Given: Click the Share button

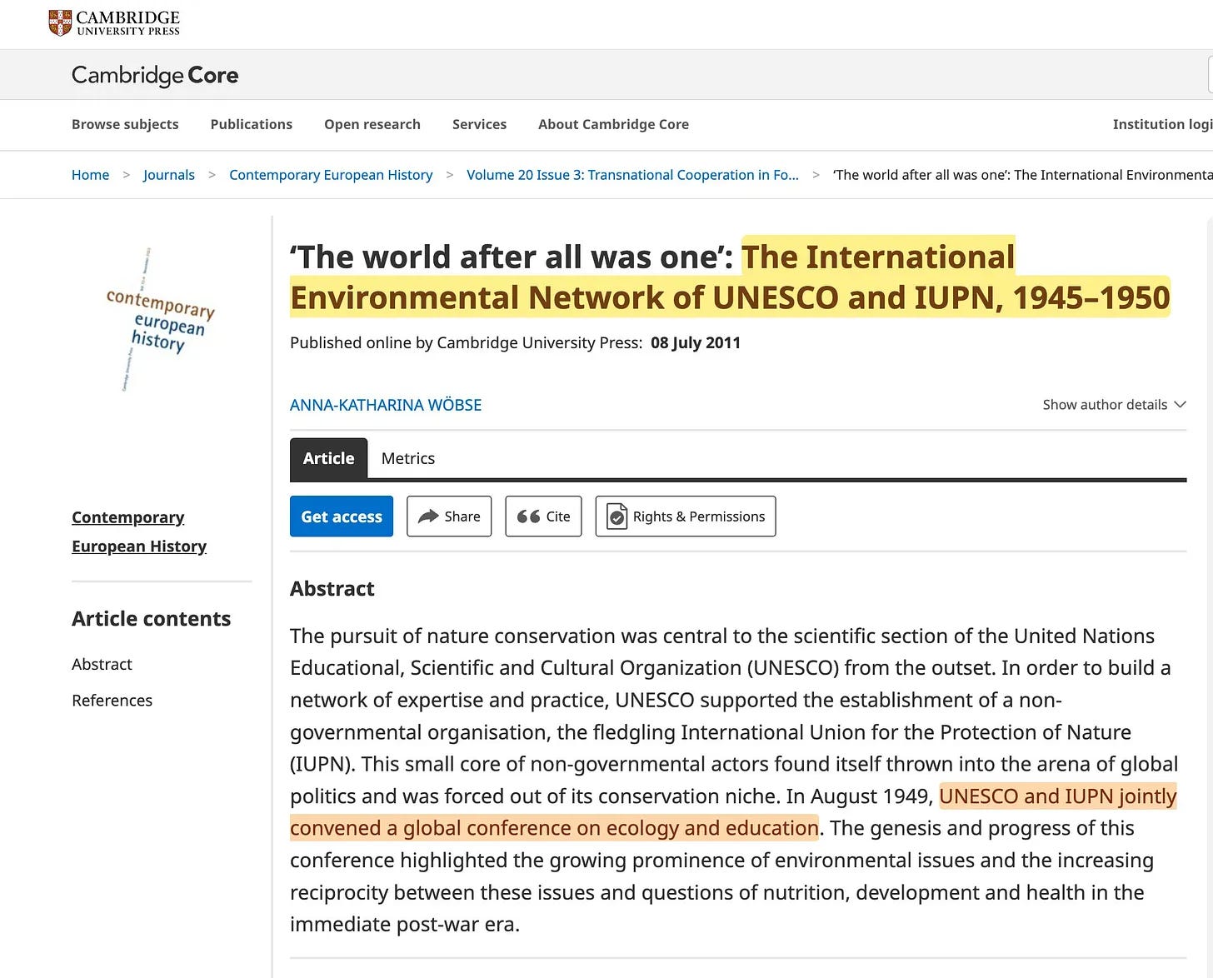Looking at the screenshot, I should coord(449,516).
